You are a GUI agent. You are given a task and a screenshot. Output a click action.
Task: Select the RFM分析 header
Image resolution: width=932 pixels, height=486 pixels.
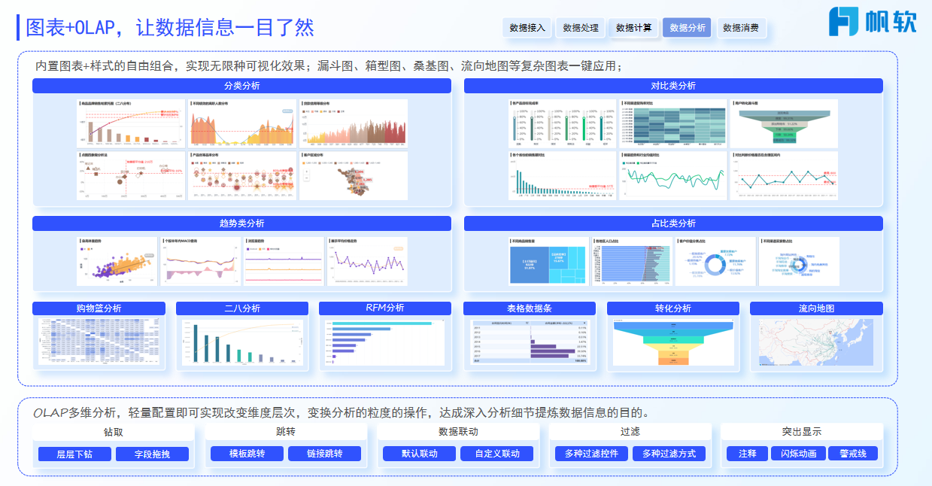coord(385,308)
